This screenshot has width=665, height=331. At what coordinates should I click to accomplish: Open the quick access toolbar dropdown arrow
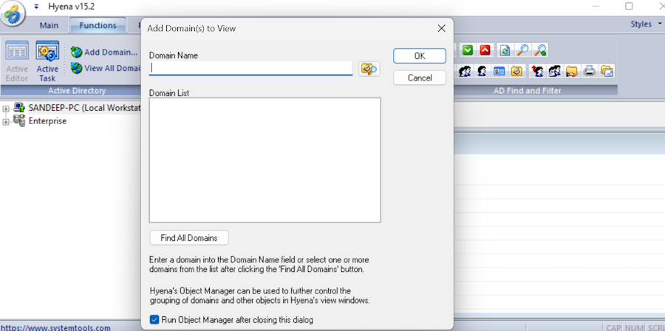tap(36, 7)
